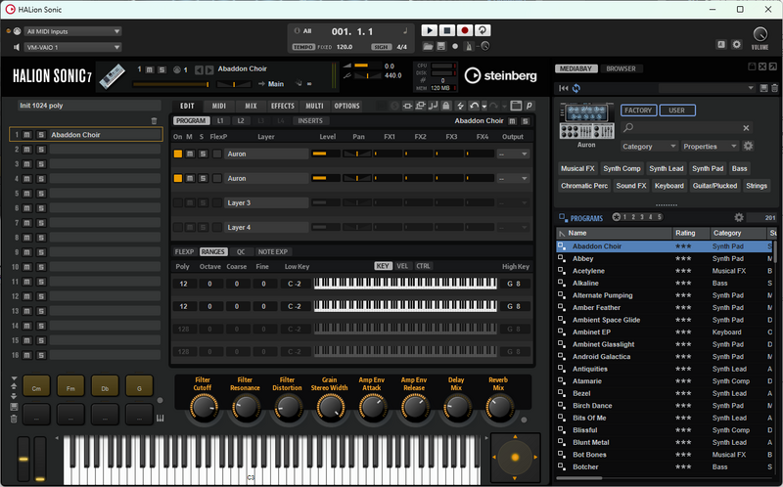Open results list settings gear beside 201
Screen dimensions: 783x487
tap(739, 217)
